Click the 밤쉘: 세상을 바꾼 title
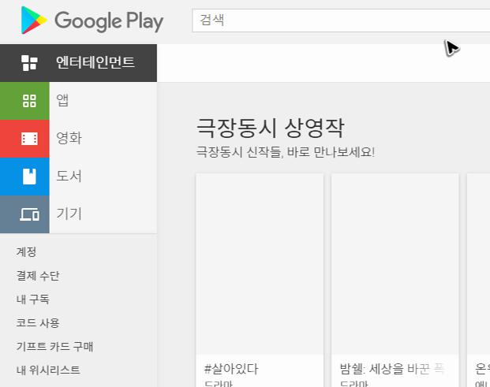490x387 pixels. pyautogui.click(x=392, y=369)
